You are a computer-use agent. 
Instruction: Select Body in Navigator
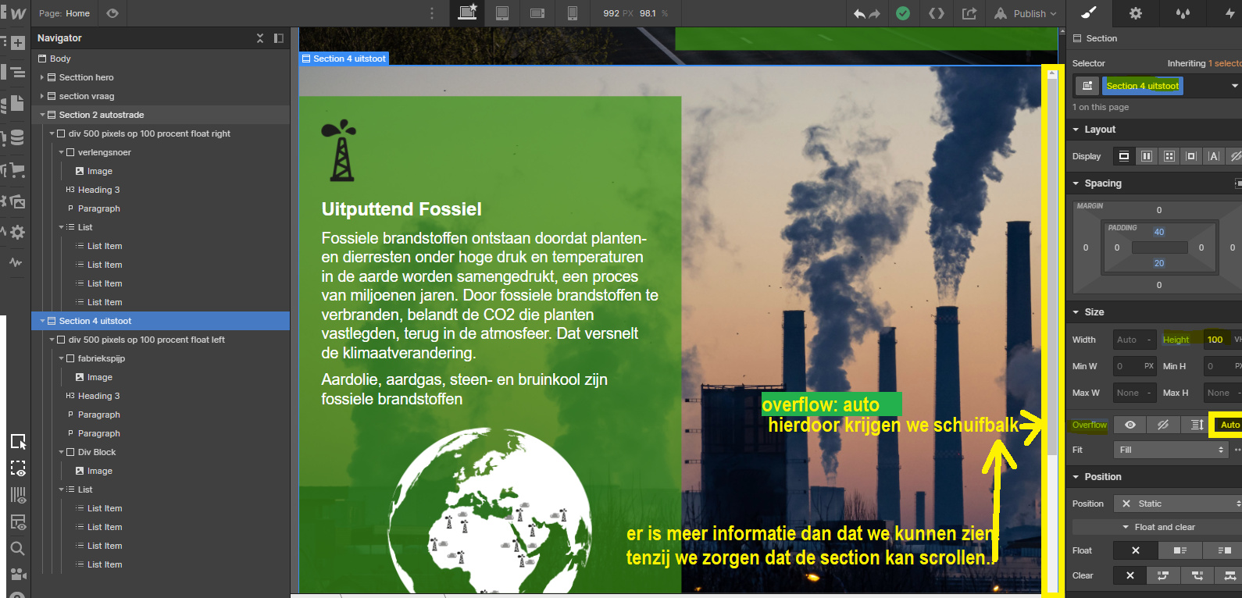tap(161, 59)
